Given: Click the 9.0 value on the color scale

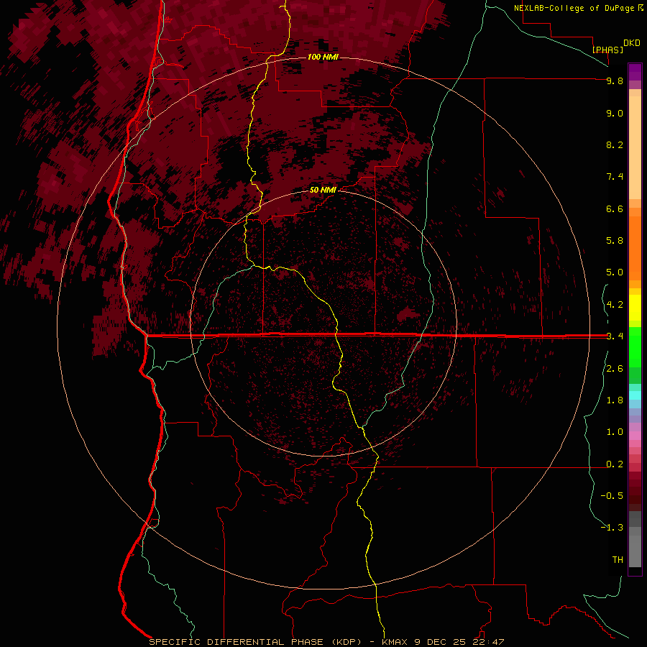Looking at the screenshot, I should tap(615, 113).
